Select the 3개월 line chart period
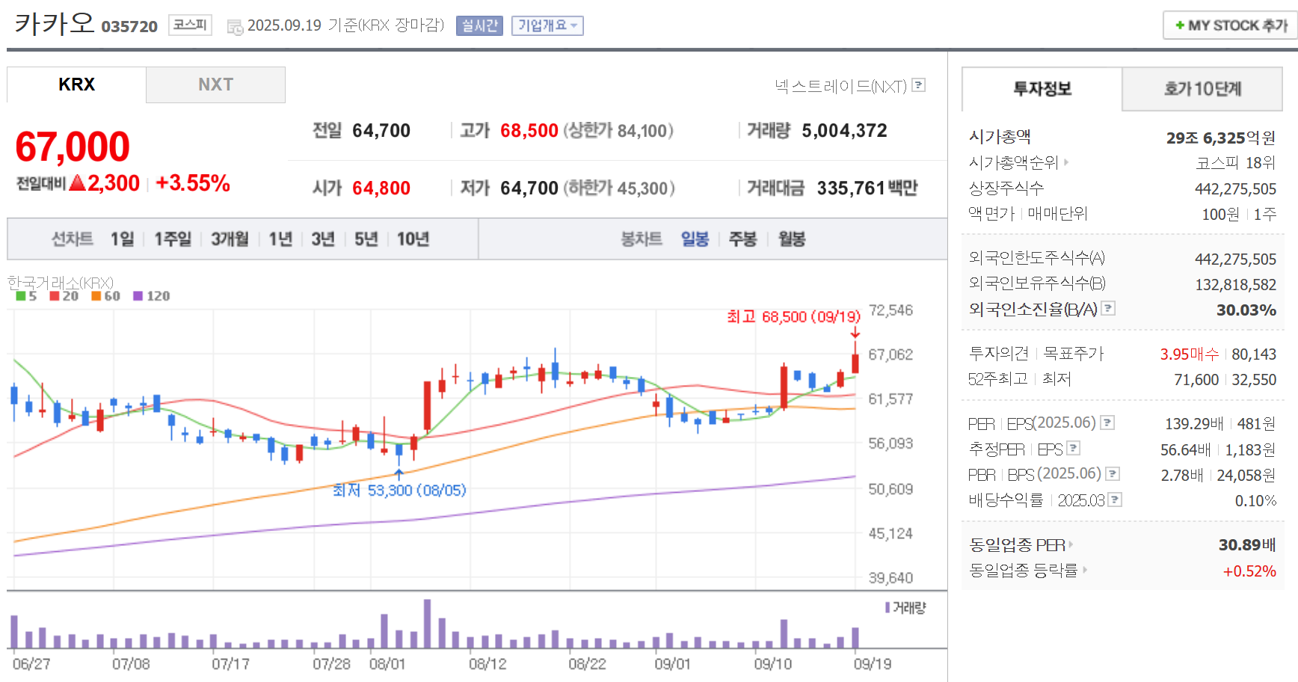Image resolution: width=1298 pixels, height=682 pixels. 230,239
